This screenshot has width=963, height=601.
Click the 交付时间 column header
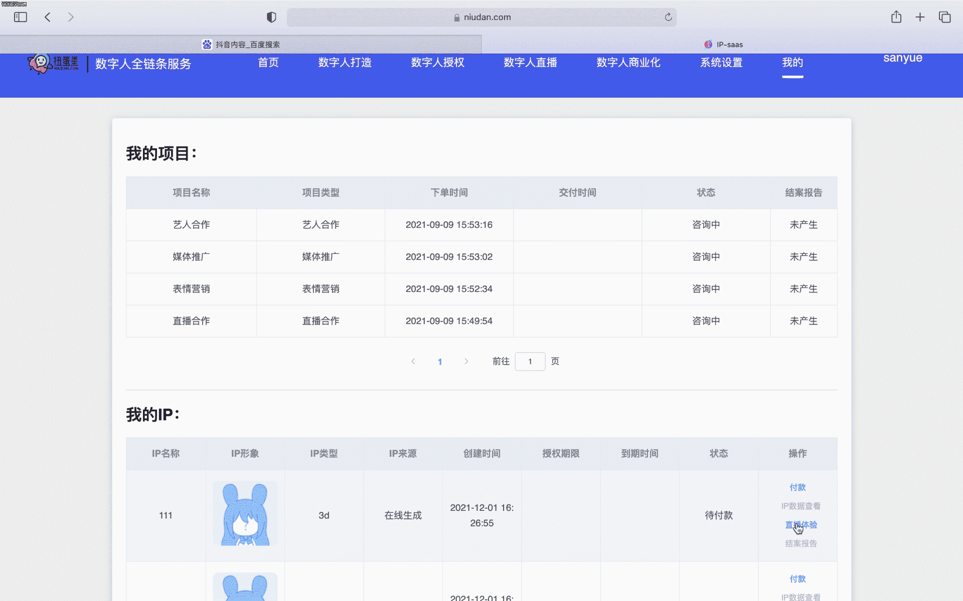click(x=577, y=193)
